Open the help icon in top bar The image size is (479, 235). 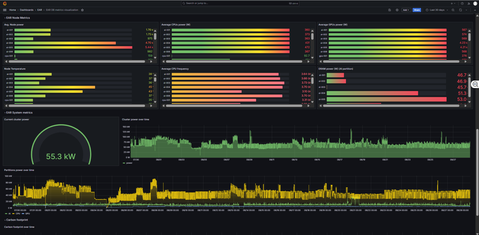tap(462, 3)
